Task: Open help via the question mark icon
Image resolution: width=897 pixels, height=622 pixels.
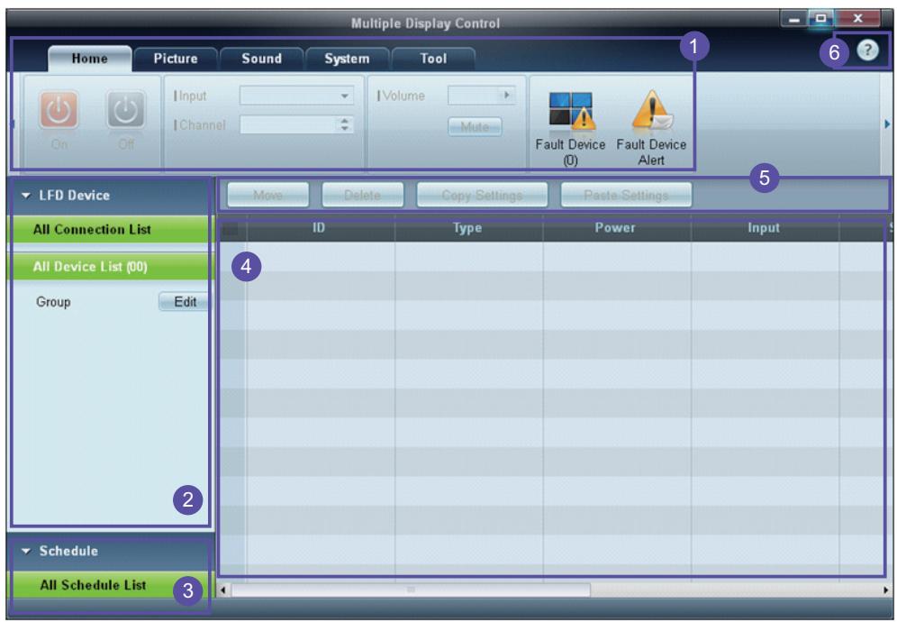Action: (867, 50)
